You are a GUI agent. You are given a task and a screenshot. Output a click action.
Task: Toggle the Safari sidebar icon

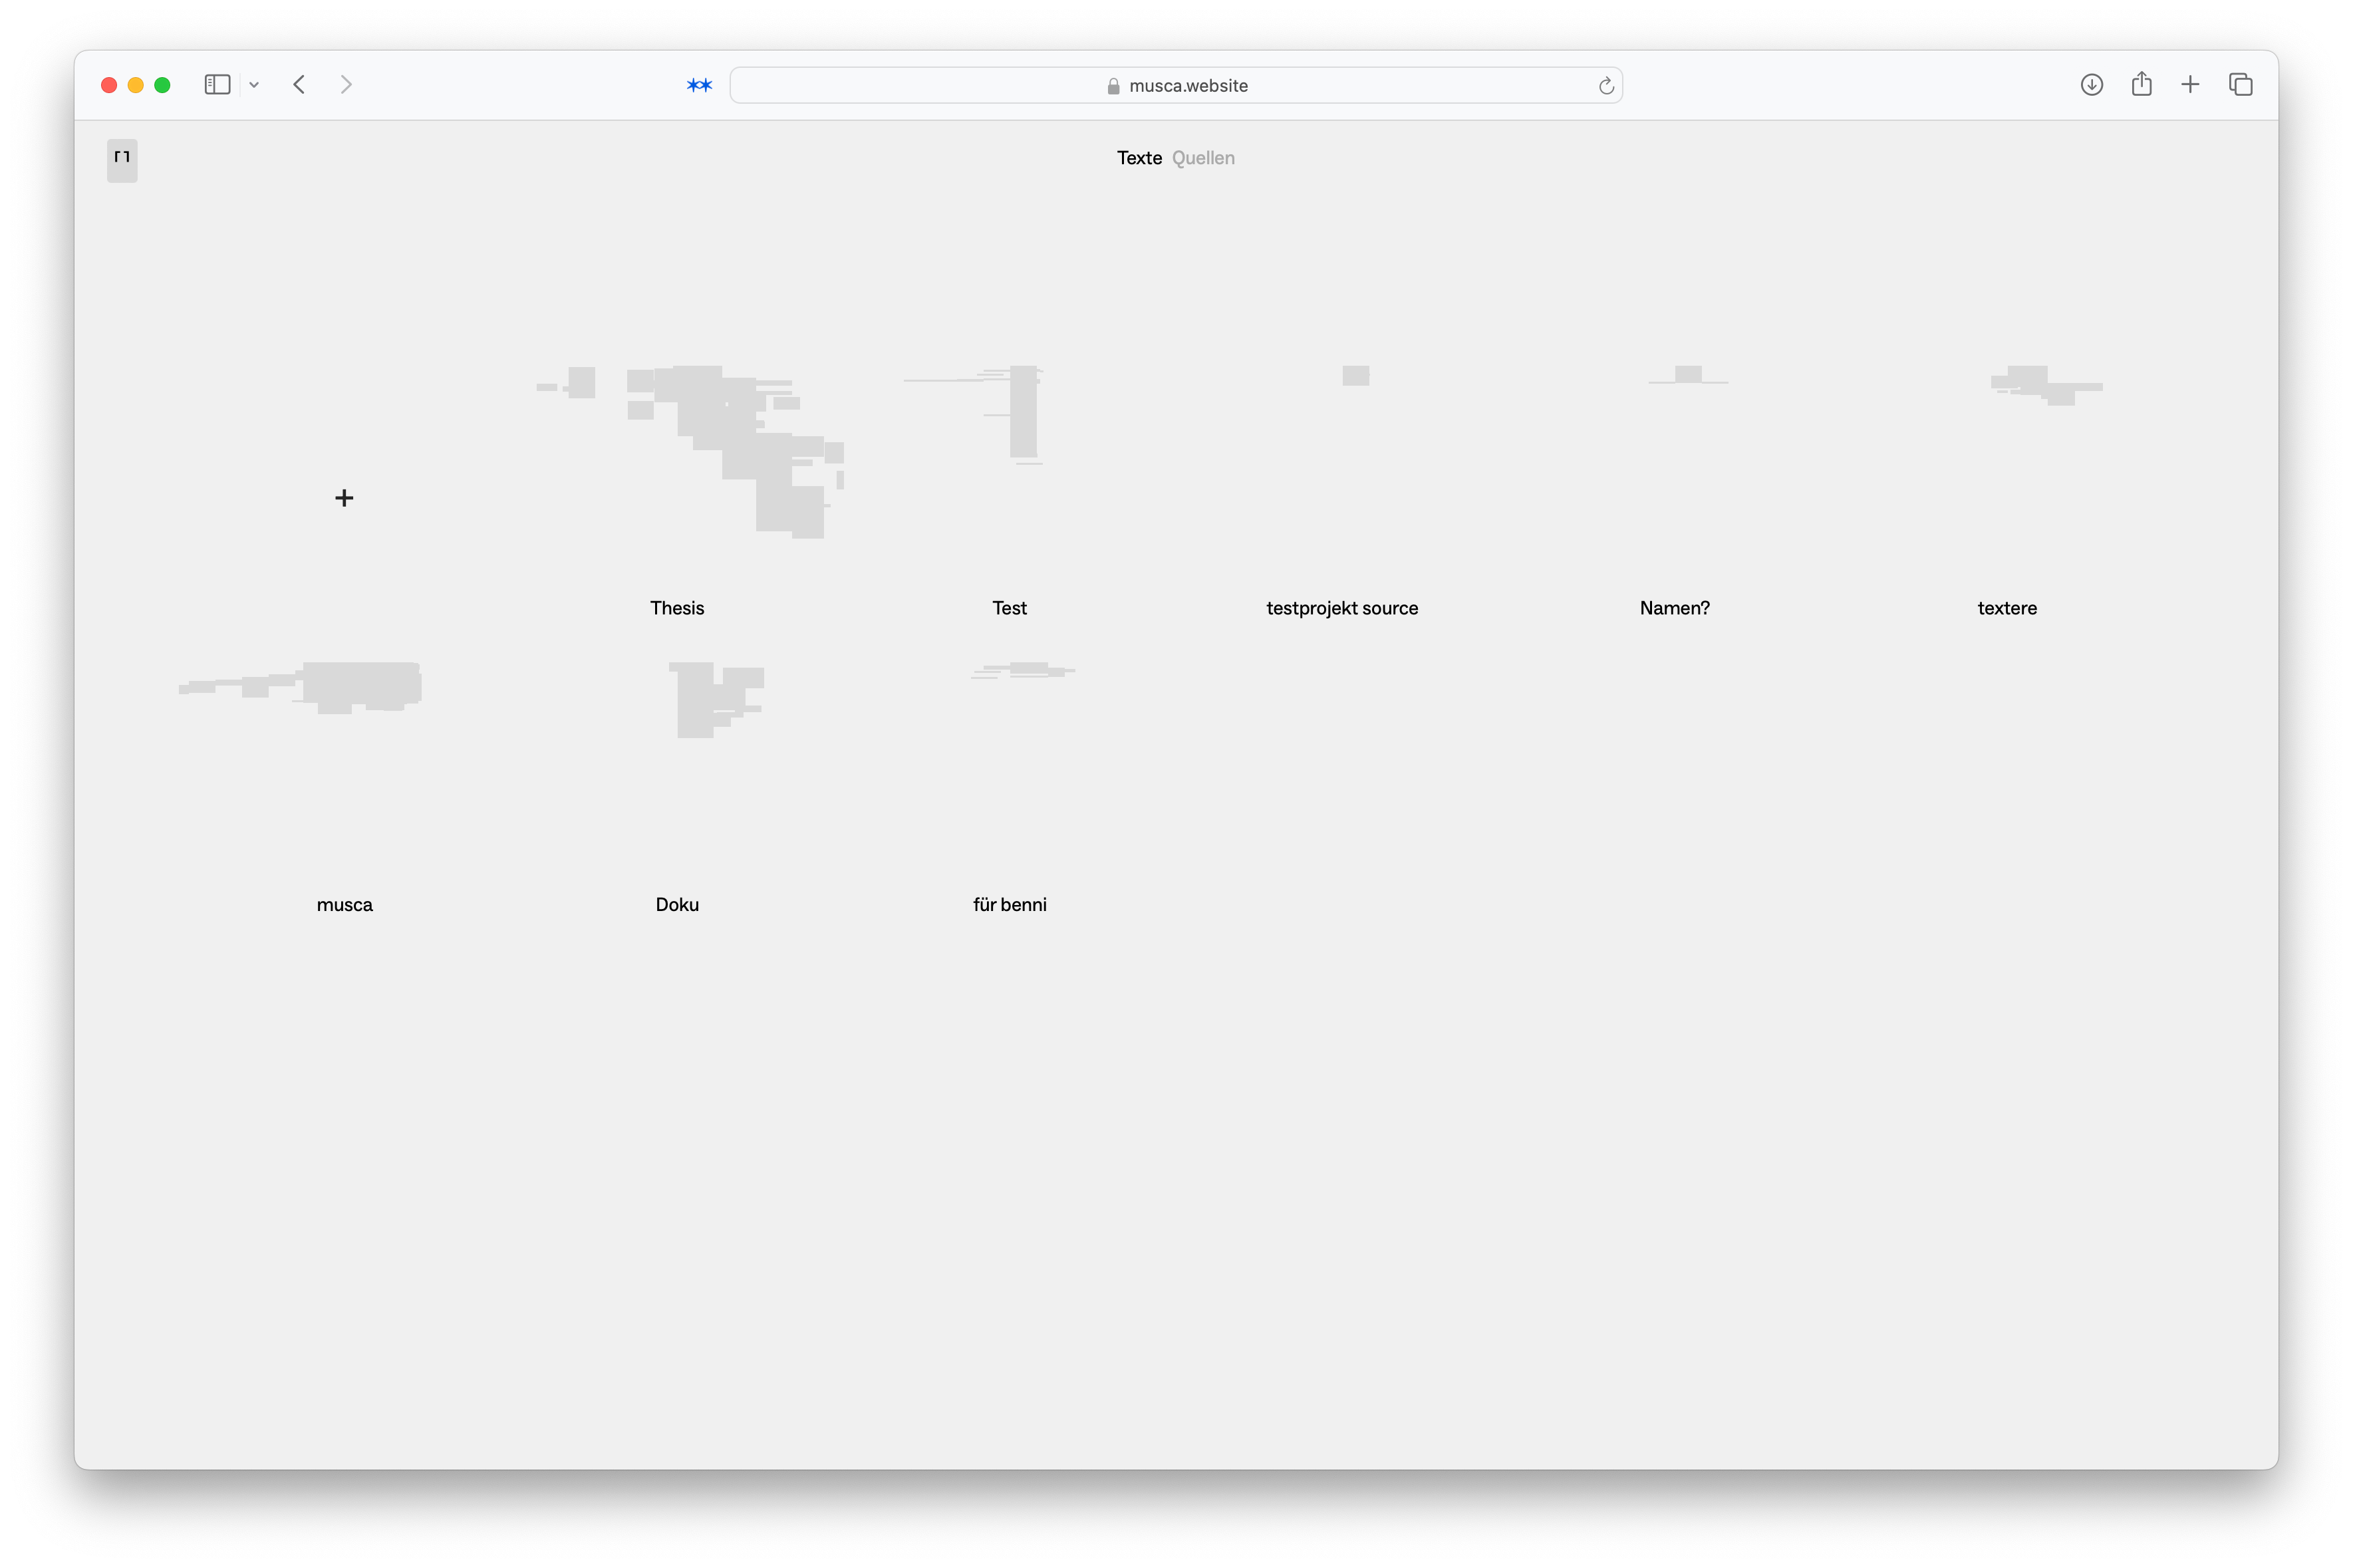click(217, 85)
